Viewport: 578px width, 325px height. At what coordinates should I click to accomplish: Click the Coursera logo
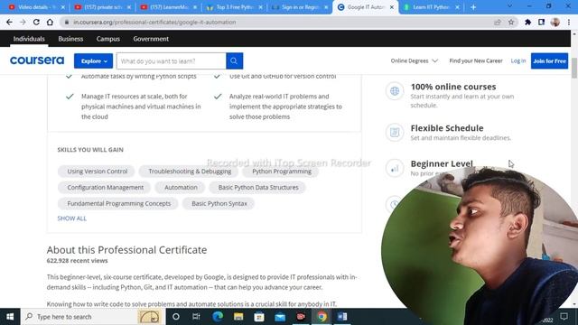point(37,60)
